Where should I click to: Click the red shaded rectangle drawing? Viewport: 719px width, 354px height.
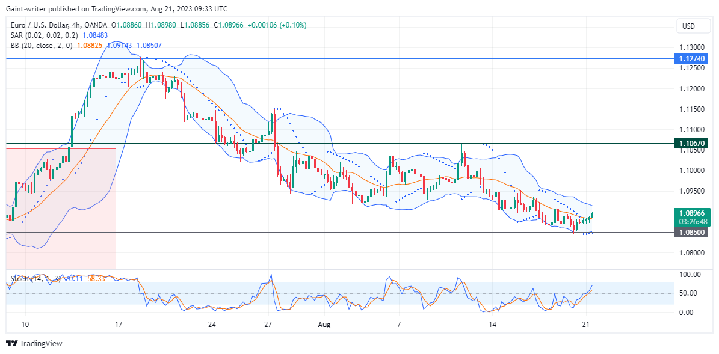(61, 209)
